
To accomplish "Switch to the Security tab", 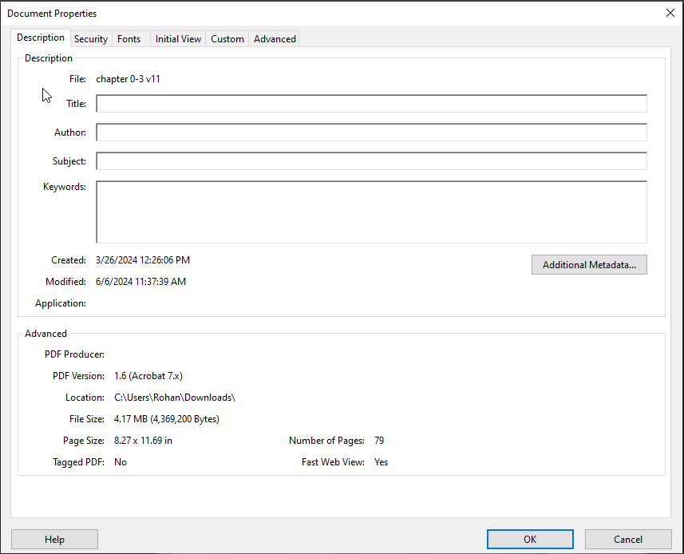I will [x=91, y=39].
